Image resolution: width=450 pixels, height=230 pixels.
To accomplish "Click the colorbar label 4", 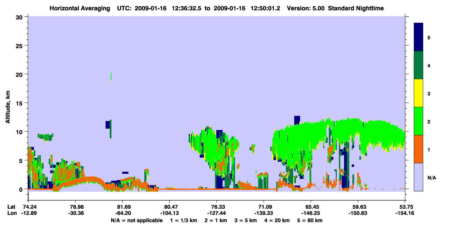I will tap(429, 65).
